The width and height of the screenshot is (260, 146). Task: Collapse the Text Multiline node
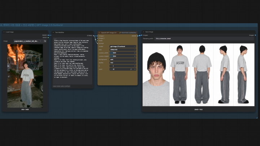point(53,32)
